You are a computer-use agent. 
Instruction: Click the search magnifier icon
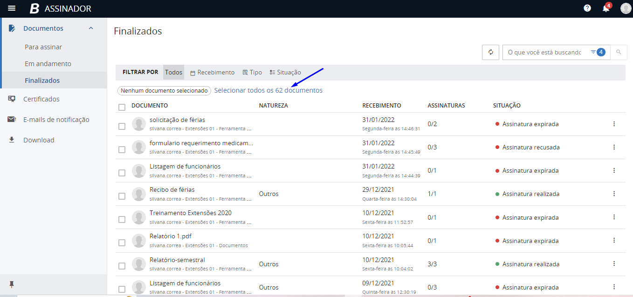pos(619,52)
